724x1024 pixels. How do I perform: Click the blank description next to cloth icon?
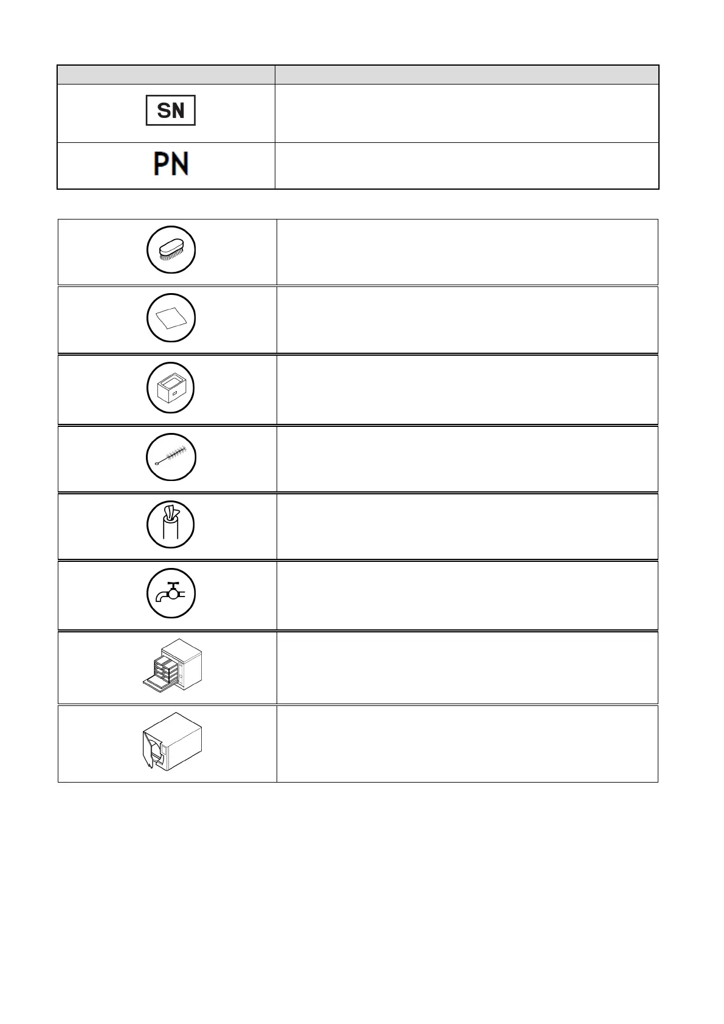(467, 320)
